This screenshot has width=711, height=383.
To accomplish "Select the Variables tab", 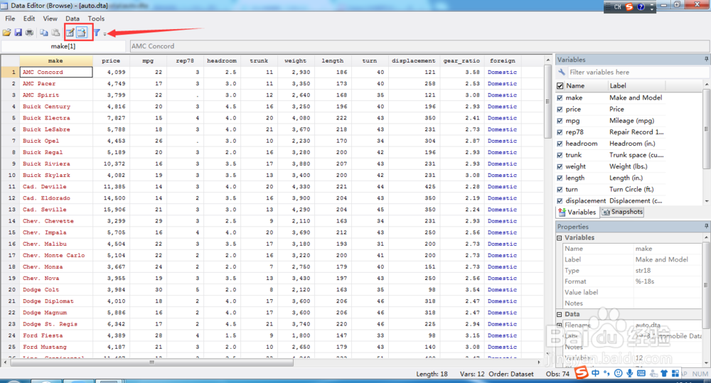I will (577, 212).
